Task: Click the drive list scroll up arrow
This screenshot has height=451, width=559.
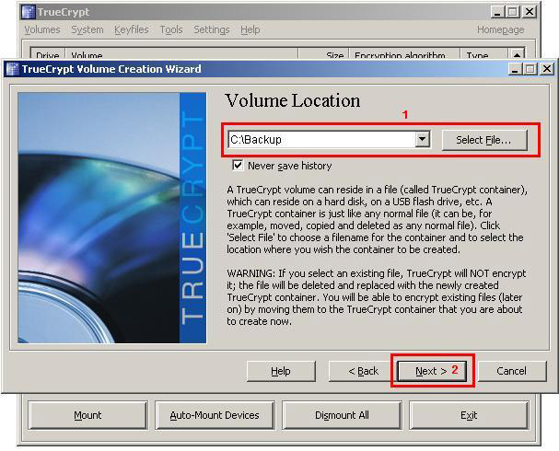Action: pos(517,54)
